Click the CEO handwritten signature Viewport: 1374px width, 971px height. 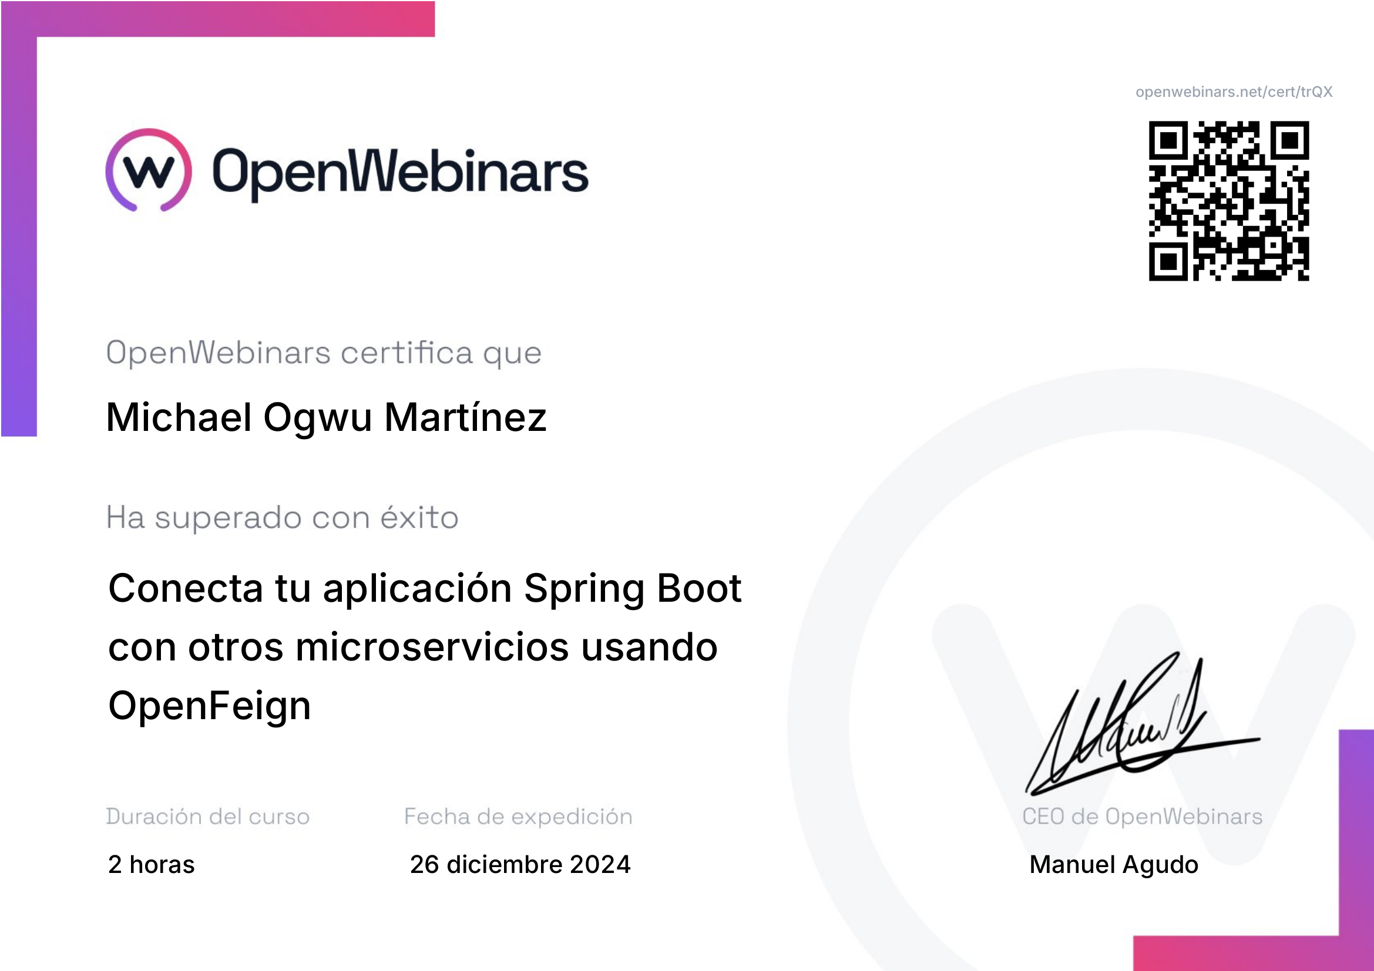[1143, 723]
